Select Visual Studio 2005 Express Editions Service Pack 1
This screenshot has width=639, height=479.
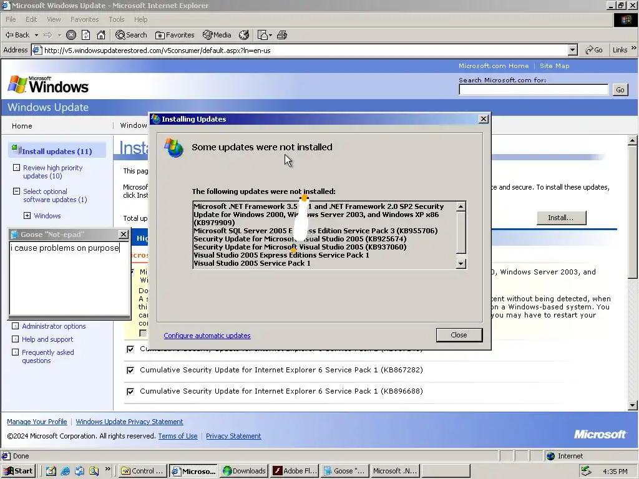pos(281,255)
